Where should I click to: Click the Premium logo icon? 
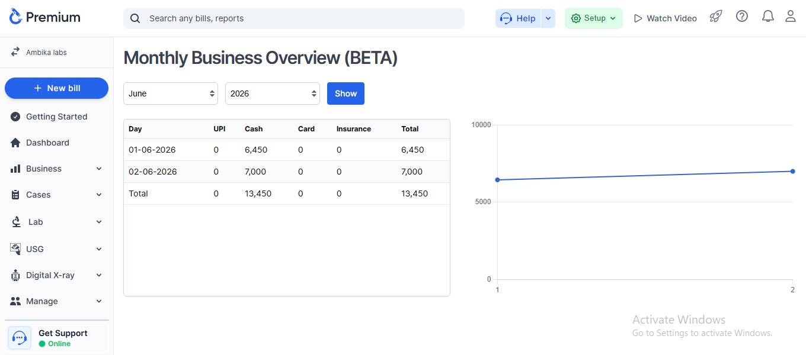(x=15, y=17)
